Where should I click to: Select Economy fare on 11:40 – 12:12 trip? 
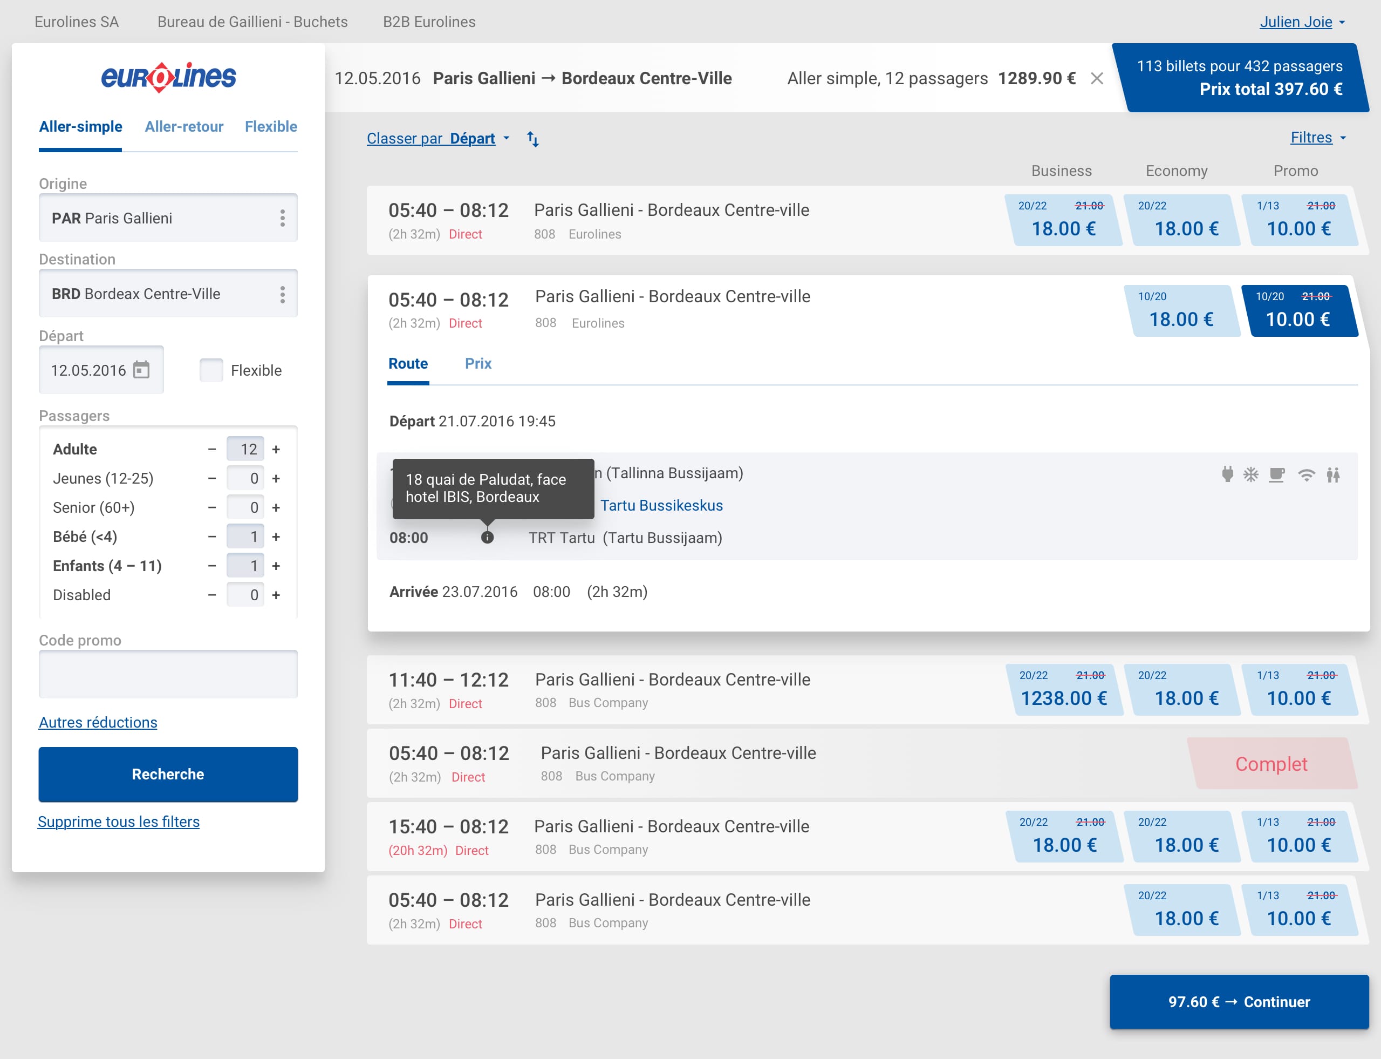pos(1182,690)
